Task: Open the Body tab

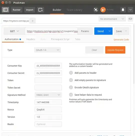Action: click(43, 39)
